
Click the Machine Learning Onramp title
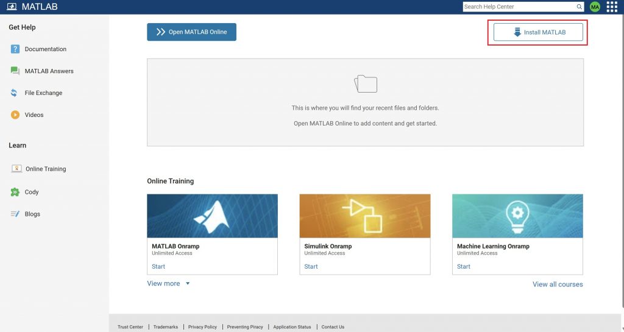(x=493, y=246)
